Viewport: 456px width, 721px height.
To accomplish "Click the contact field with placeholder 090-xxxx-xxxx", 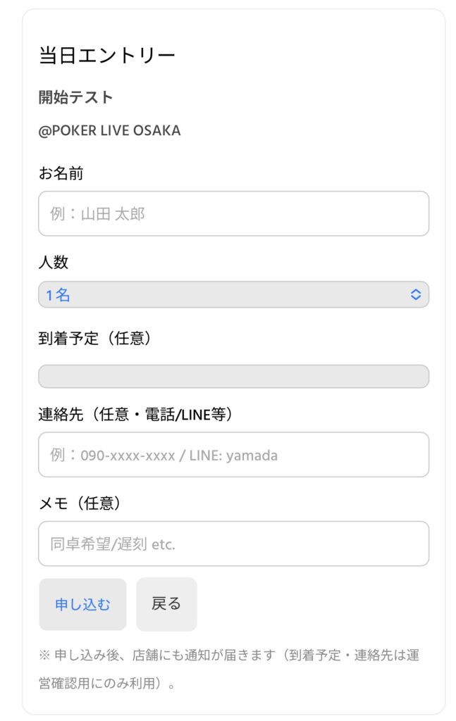I will (233, 455).
